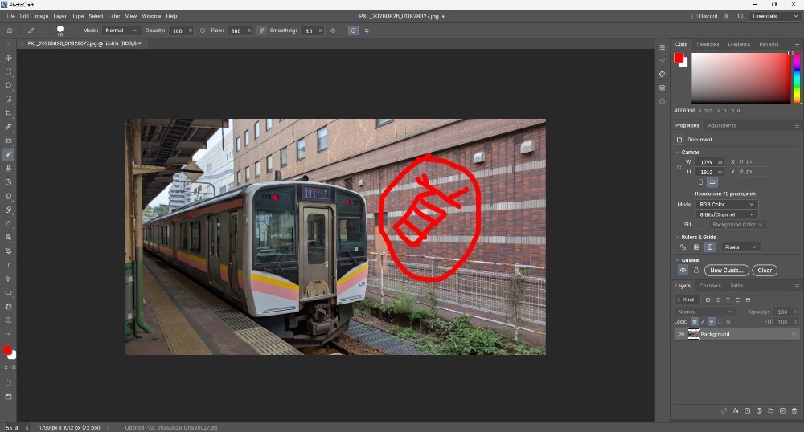This screenshot has width=804, height=432.
Task: Click the brush Opacity value field
Action: (181, 31)
